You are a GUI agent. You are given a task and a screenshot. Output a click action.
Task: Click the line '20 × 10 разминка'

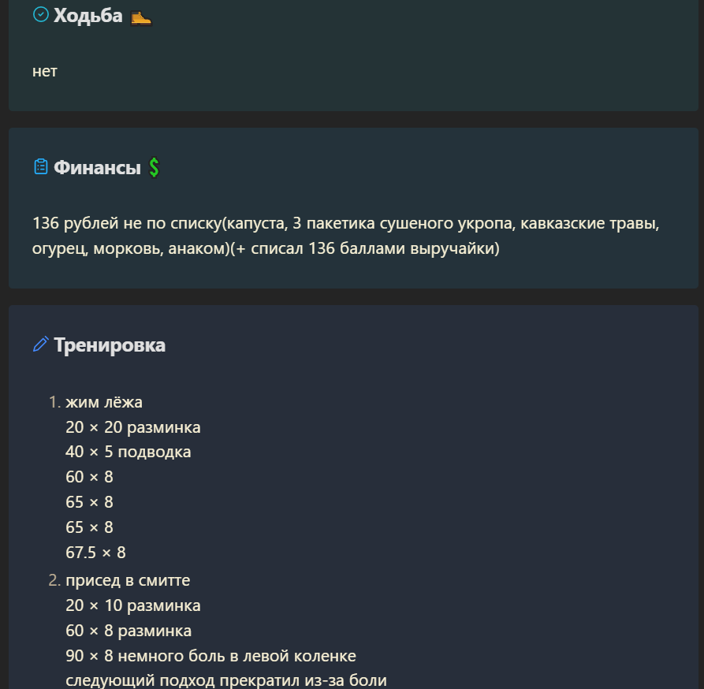pos(133,605)
